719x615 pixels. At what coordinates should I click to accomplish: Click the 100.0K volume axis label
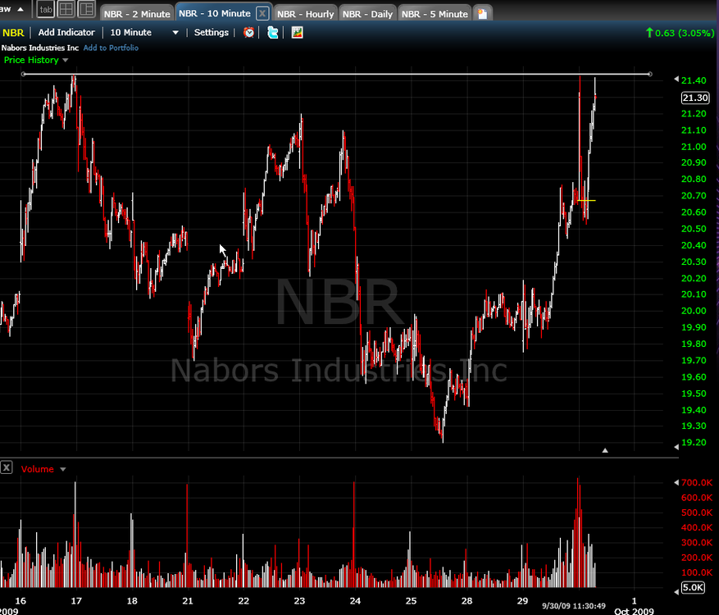coord(697,572)
